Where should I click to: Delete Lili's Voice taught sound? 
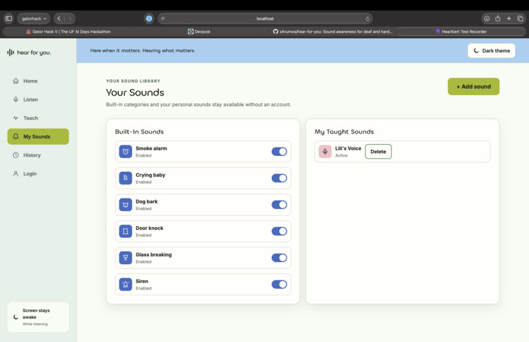(378, 151)
